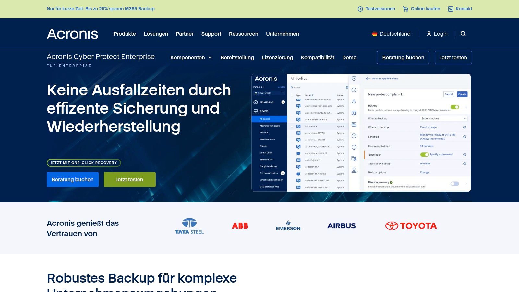Select 'Discovered devices' in the console sidebar

click(269, 173)
